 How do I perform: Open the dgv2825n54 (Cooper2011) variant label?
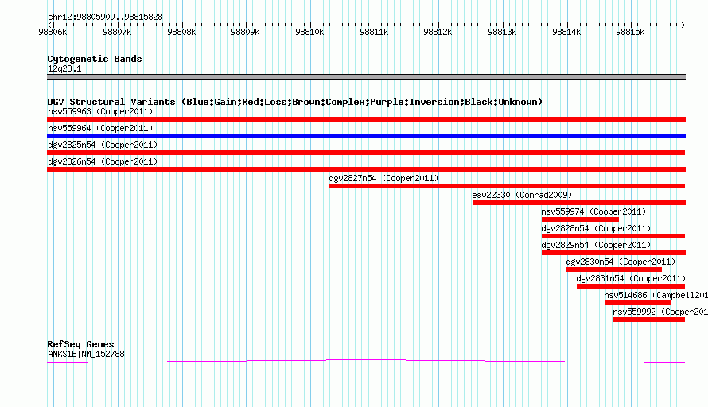[103, 145]
